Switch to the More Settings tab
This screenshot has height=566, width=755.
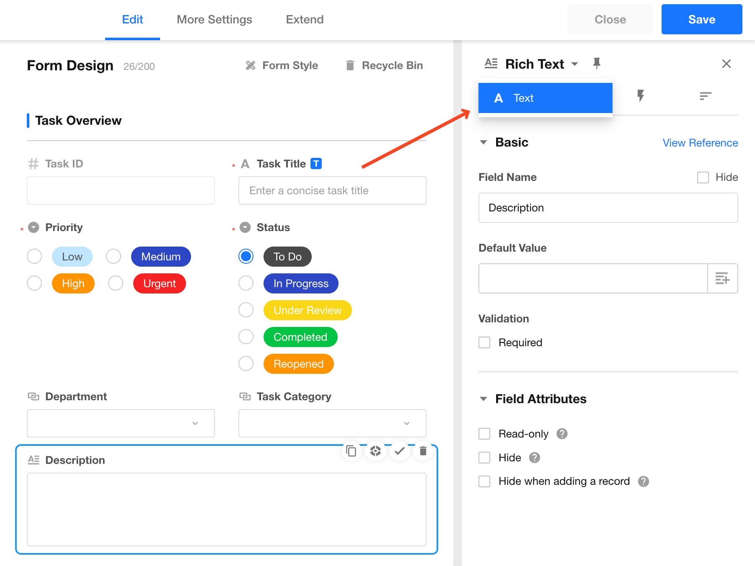pyautogui.click(x=215, y=20)
